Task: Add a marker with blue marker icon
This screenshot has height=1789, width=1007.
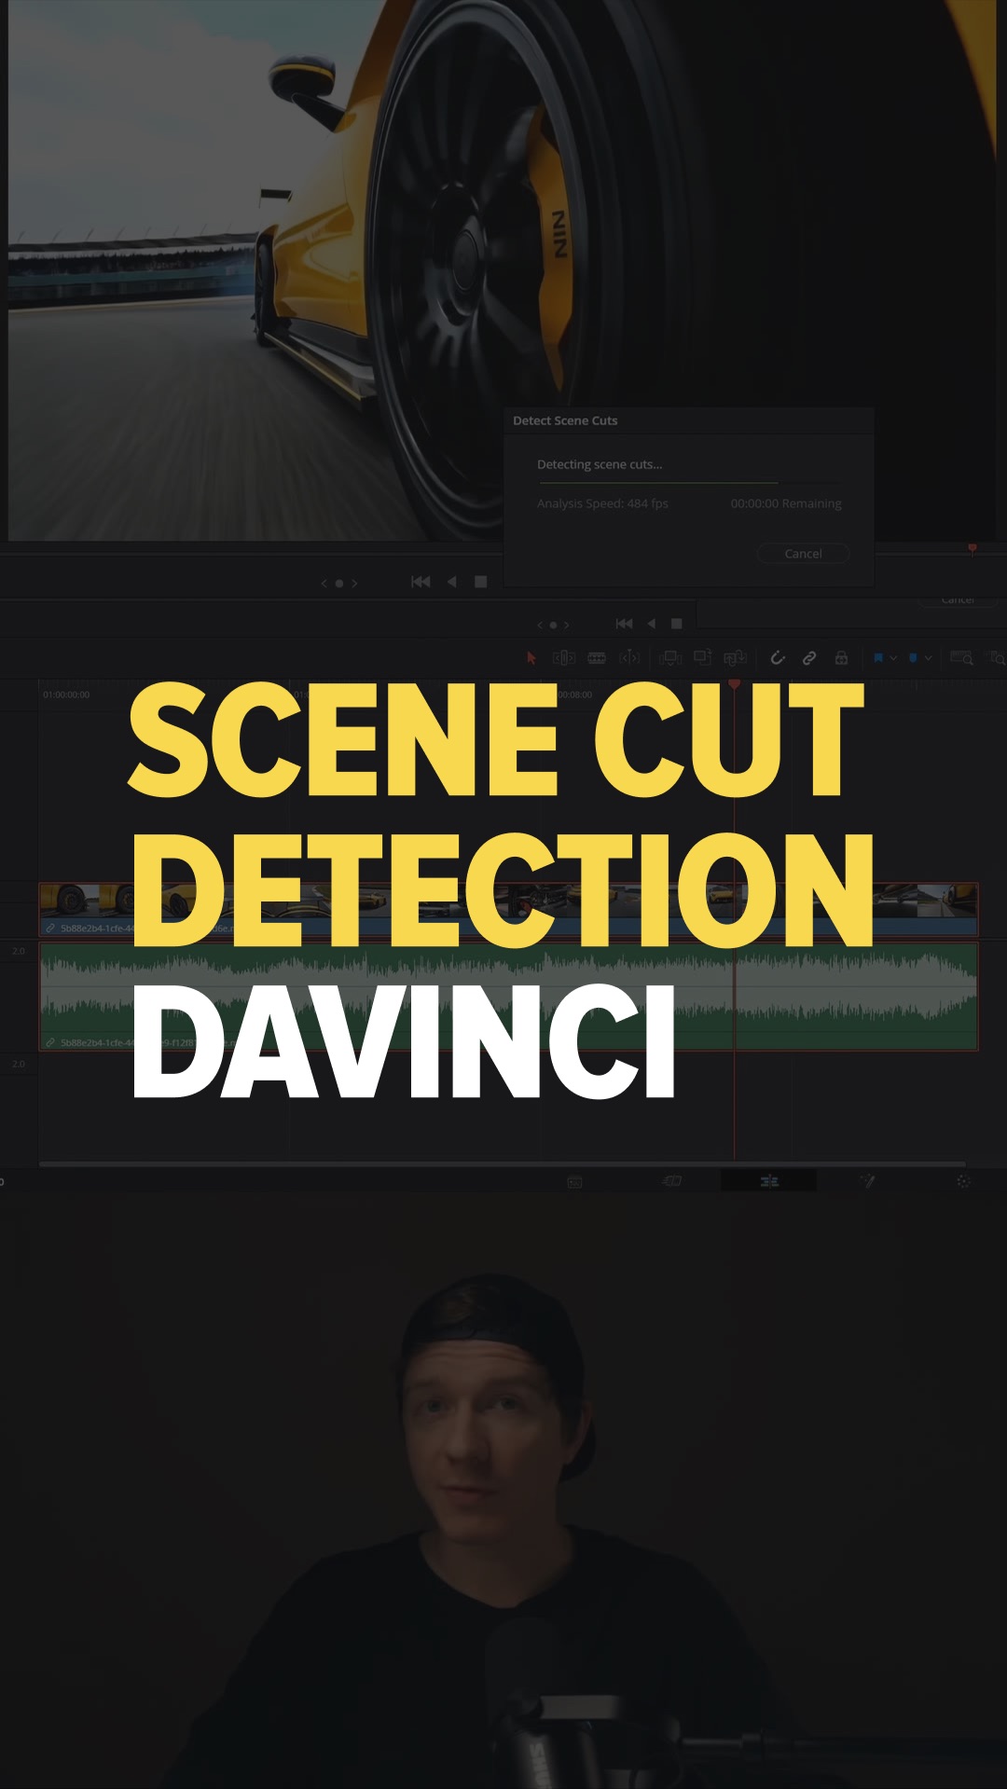Action: [x=914, y=658]
